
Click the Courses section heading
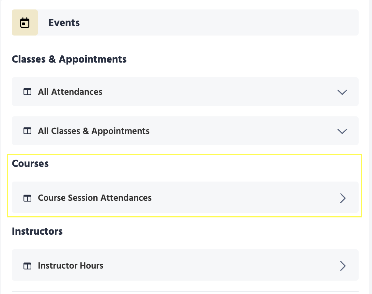pyautogui.click(x=30, y=164)
